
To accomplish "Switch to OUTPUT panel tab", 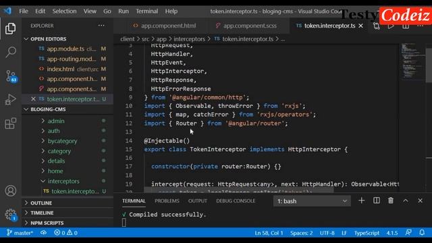I will point(198,201).
